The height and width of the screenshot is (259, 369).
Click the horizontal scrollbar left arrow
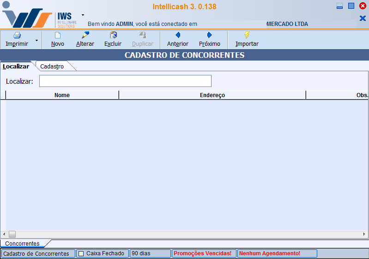[4, 234]
